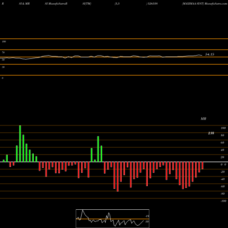Click the MR axis label -40
Screen dimensions: 228x228
pyautogui.click(x=223, y=179)
